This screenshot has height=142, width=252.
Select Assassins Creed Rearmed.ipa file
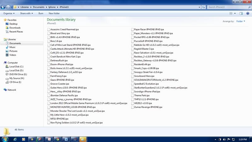coord(63,30)
